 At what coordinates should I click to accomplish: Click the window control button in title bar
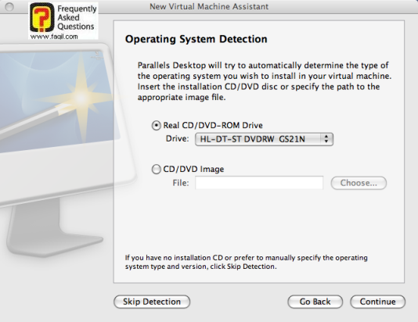[9, 7]
